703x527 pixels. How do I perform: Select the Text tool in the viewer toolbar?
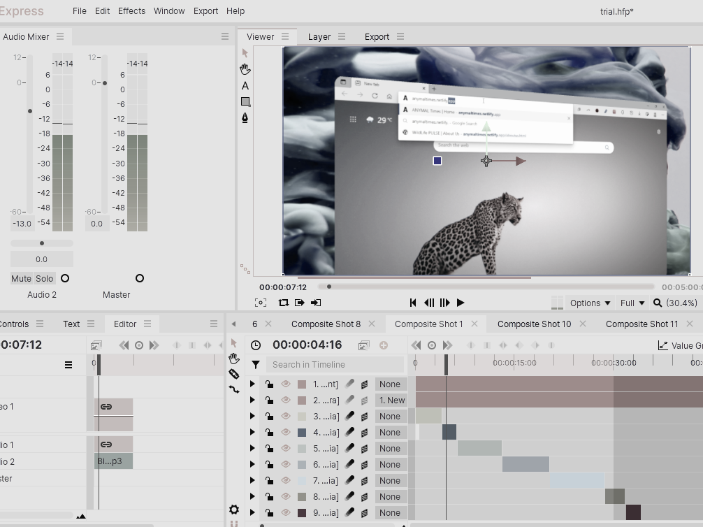[x=245, y=85]
